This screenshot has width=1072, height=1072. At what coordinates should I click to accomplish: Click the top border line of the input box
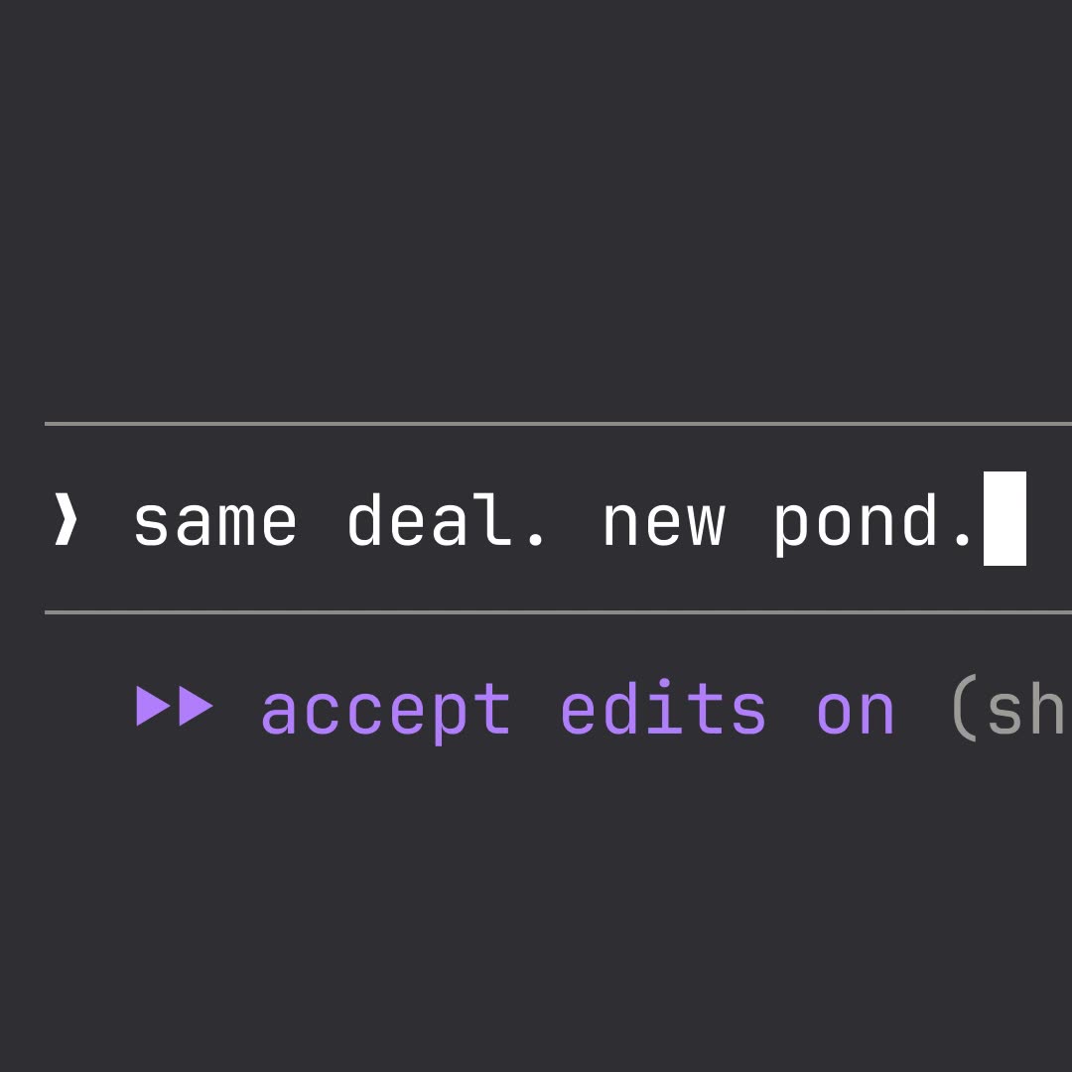coord(558,424)
